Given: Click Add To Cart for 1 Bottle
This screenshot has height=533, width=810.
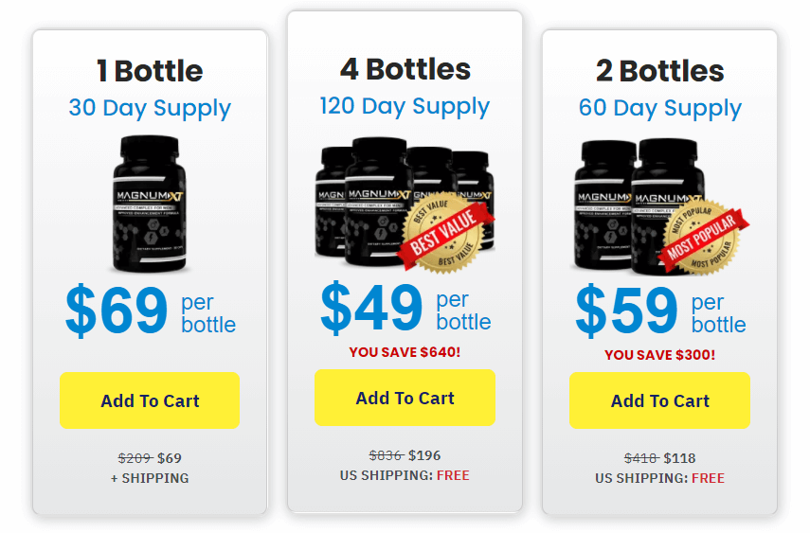Looking at the screenshot, I should coord(150,400).
